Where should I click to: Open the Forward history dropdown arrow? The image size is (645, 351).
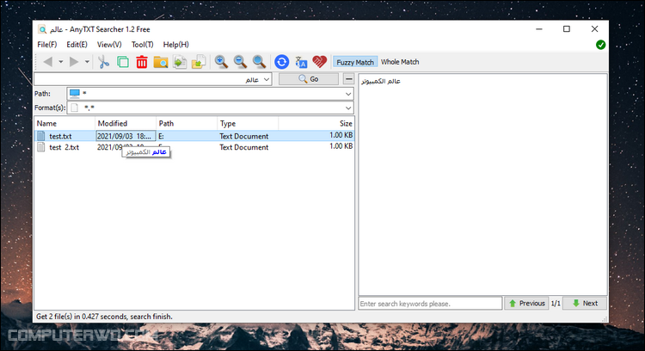click(87, 62)
